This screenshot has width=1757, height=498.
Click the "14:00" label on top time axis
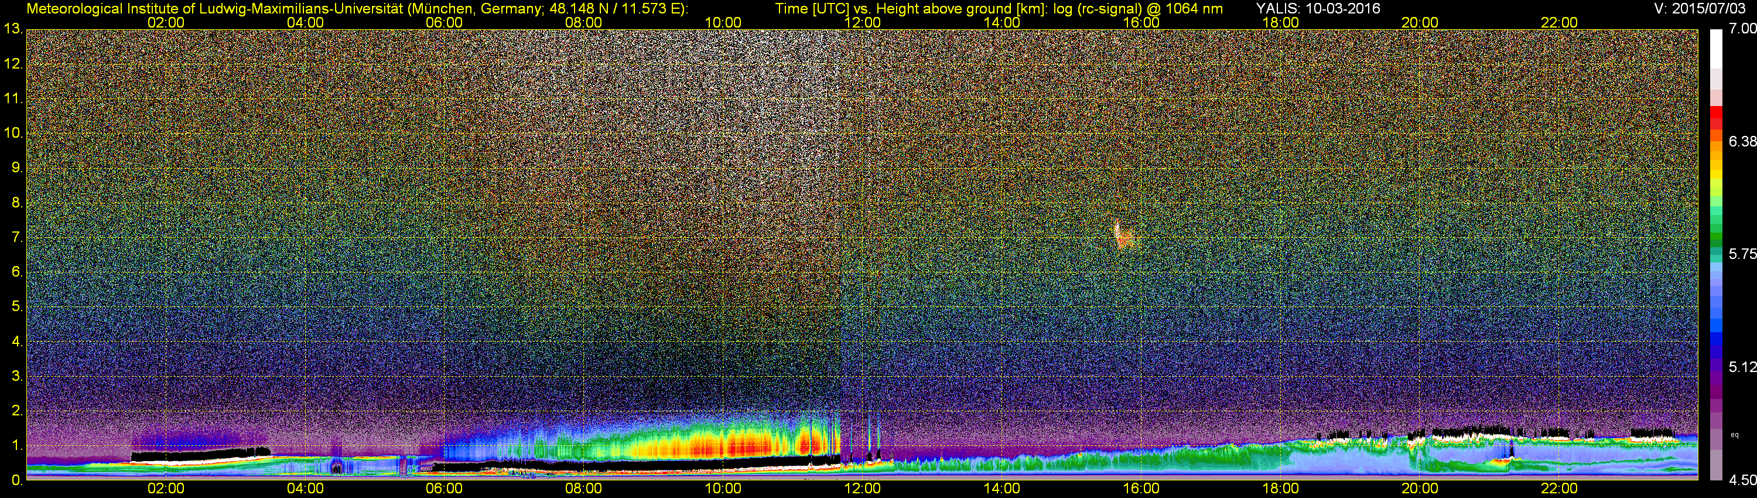click(1002, 22)
